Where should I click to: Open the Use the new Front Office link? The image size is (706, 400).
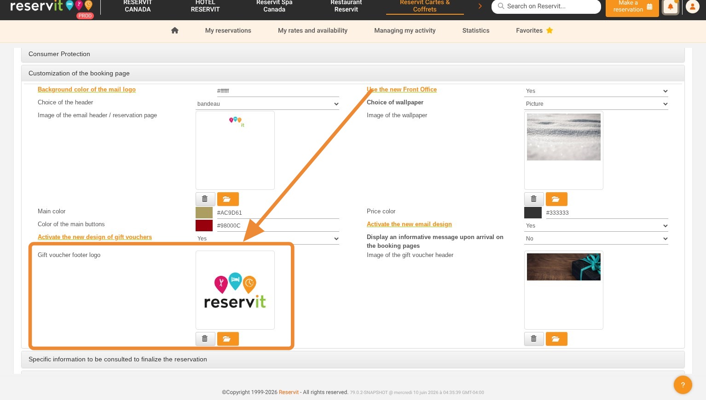point(402,89)
